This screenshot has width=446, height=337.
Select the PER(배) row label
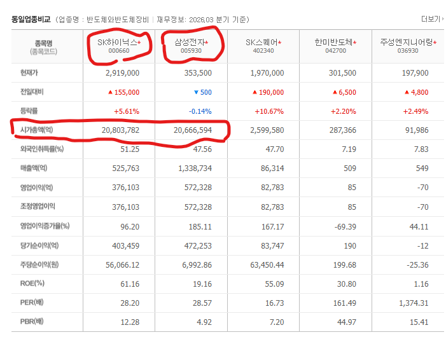coord(32,303)
